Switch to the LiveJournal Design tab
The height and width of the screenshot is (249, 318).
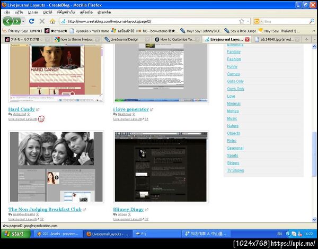click(127, 39)
